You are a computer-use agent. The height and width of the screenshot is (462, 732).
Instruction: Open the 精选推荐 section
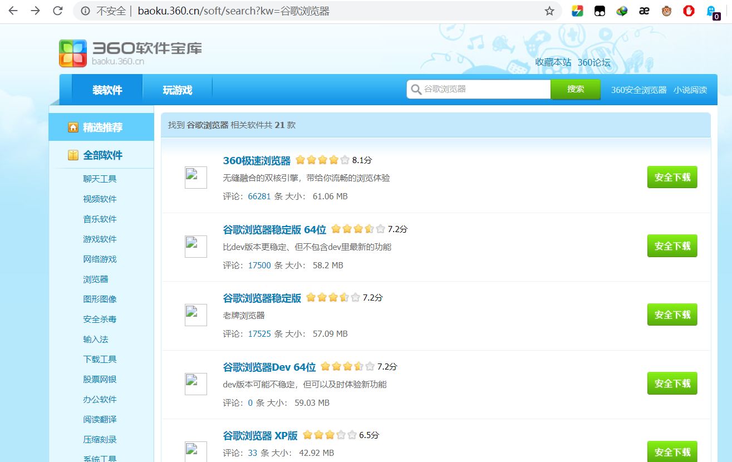pyautogui.click(x=102, y=127)
